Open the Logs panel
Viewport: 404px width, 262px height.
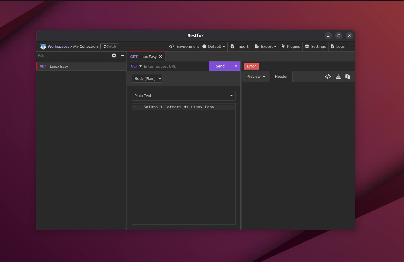click(337, 47)
